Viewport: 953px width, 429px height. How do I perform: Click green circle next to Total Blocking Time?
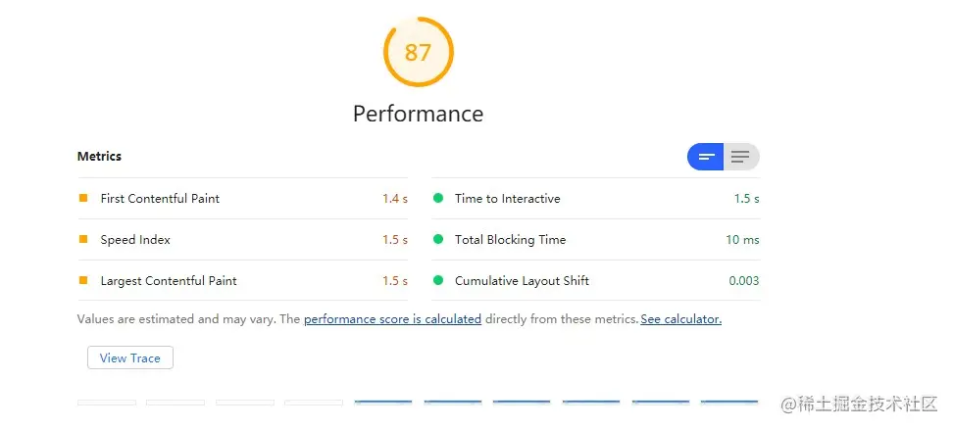click(438, 239)
